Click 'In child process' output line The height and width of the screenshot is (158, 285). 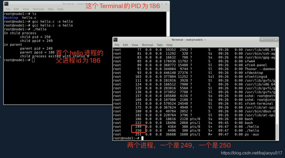coord(20,33)
